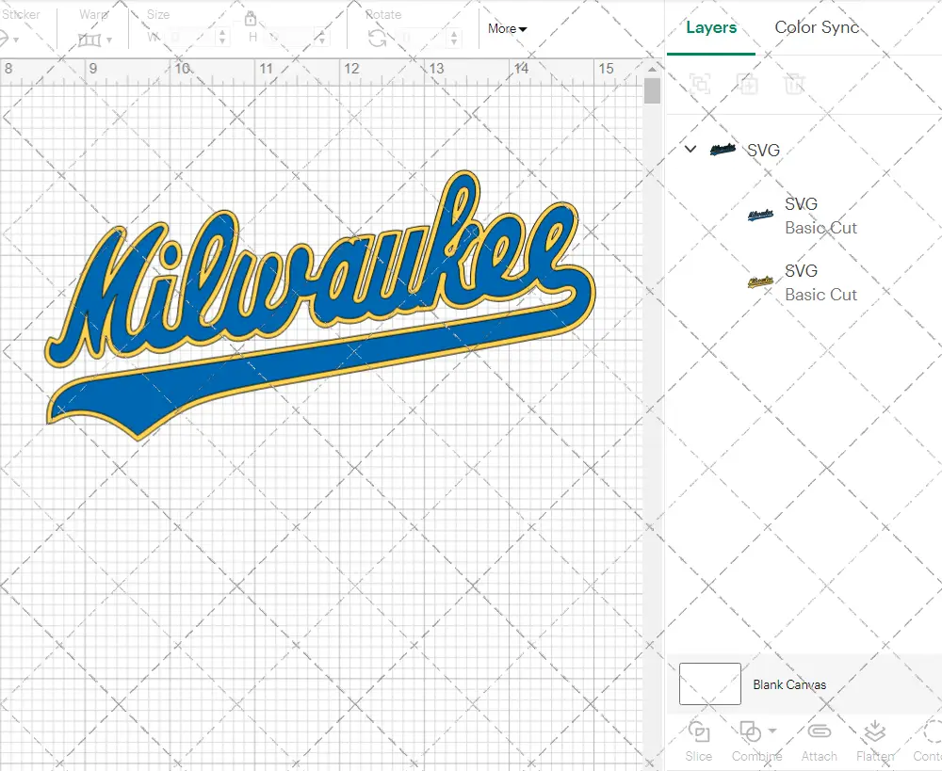This screenshot has width=942, height=771.
Task: Toggle the size lock aspect ratio icon
Action: [251, 19]
